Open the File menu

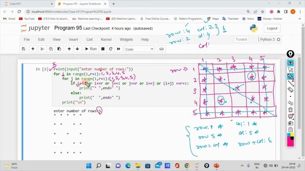27,39
